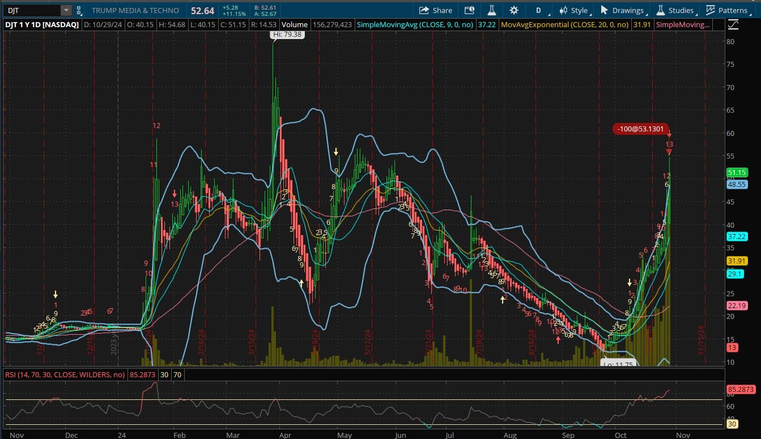Screen dimensions: 761x439
Task: Open the news/alert card icon
Action: 469,10
